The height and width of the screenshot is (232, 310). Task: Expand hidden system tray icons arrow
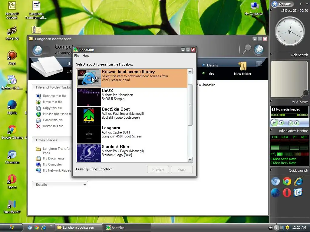(277, 228)
